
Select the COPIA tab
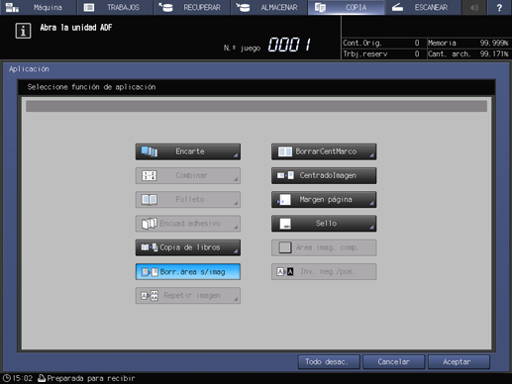tap(346, 7)
